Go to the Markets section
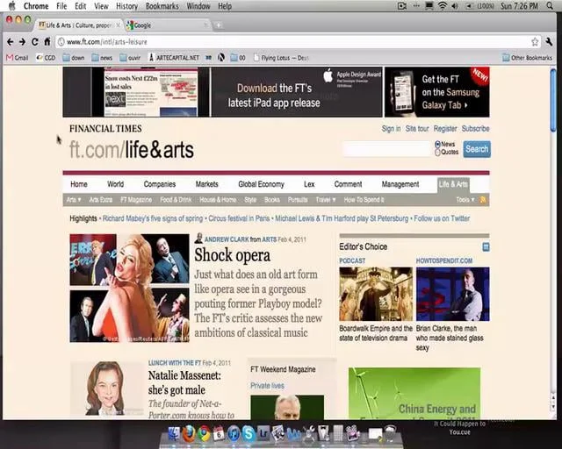562x449 pixels. pos(207,184)
